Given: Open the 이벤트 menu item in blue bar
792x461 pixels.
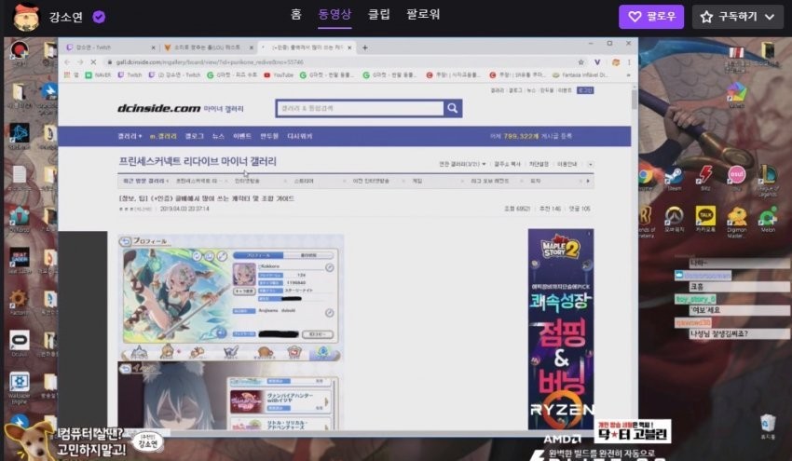Looking at the screenshot, I should click(242, 136).
